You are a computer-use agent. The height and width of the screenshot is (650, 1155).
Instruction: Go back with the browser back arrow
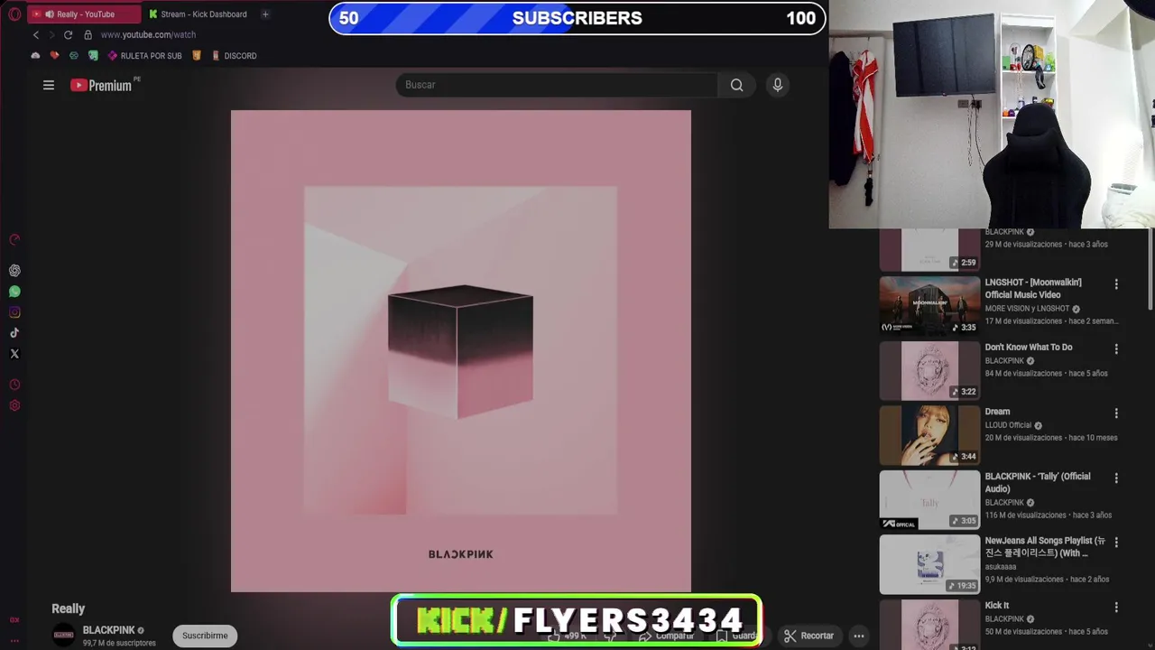point(36,34)
